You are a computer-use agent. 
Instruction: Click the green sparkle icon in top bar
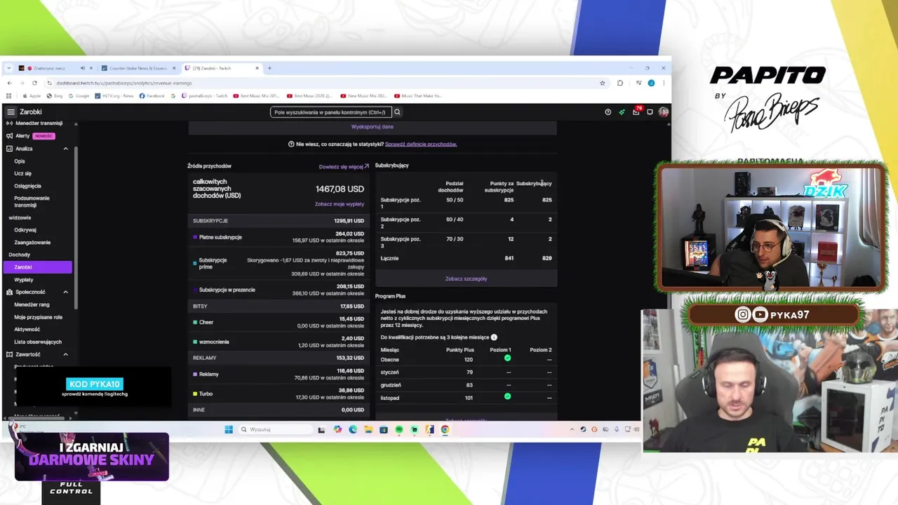[x=622, y=112]
